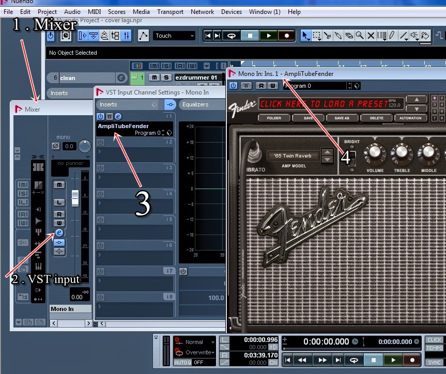Screen dimensions: 446x374
Task: Toggle TEMPO in transport panel
Action: click(434, 348)
